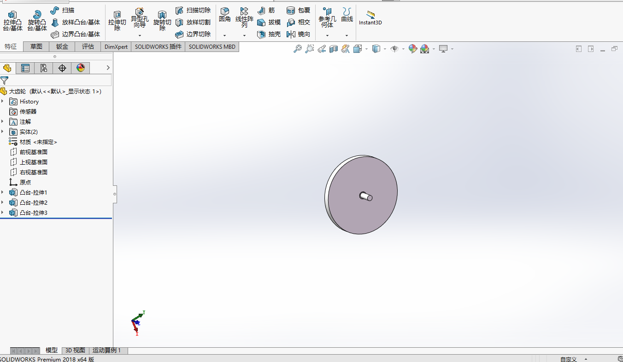Click the tree filter funnel icon
623x362 pixels.
pos(4,80)
